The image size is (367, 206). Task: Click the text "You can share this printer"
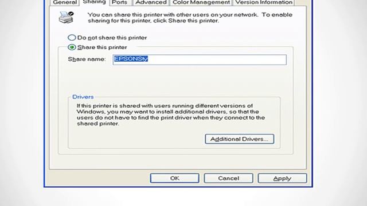click(190, 18)
